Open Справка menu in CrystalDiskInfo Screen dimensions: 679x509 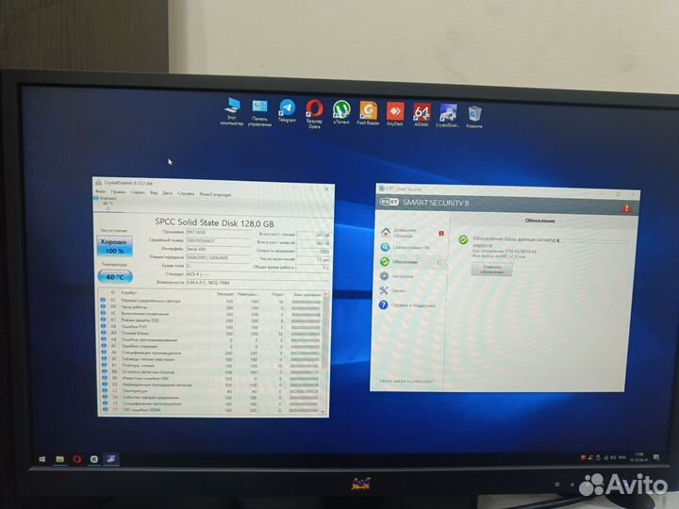(186, 193)
